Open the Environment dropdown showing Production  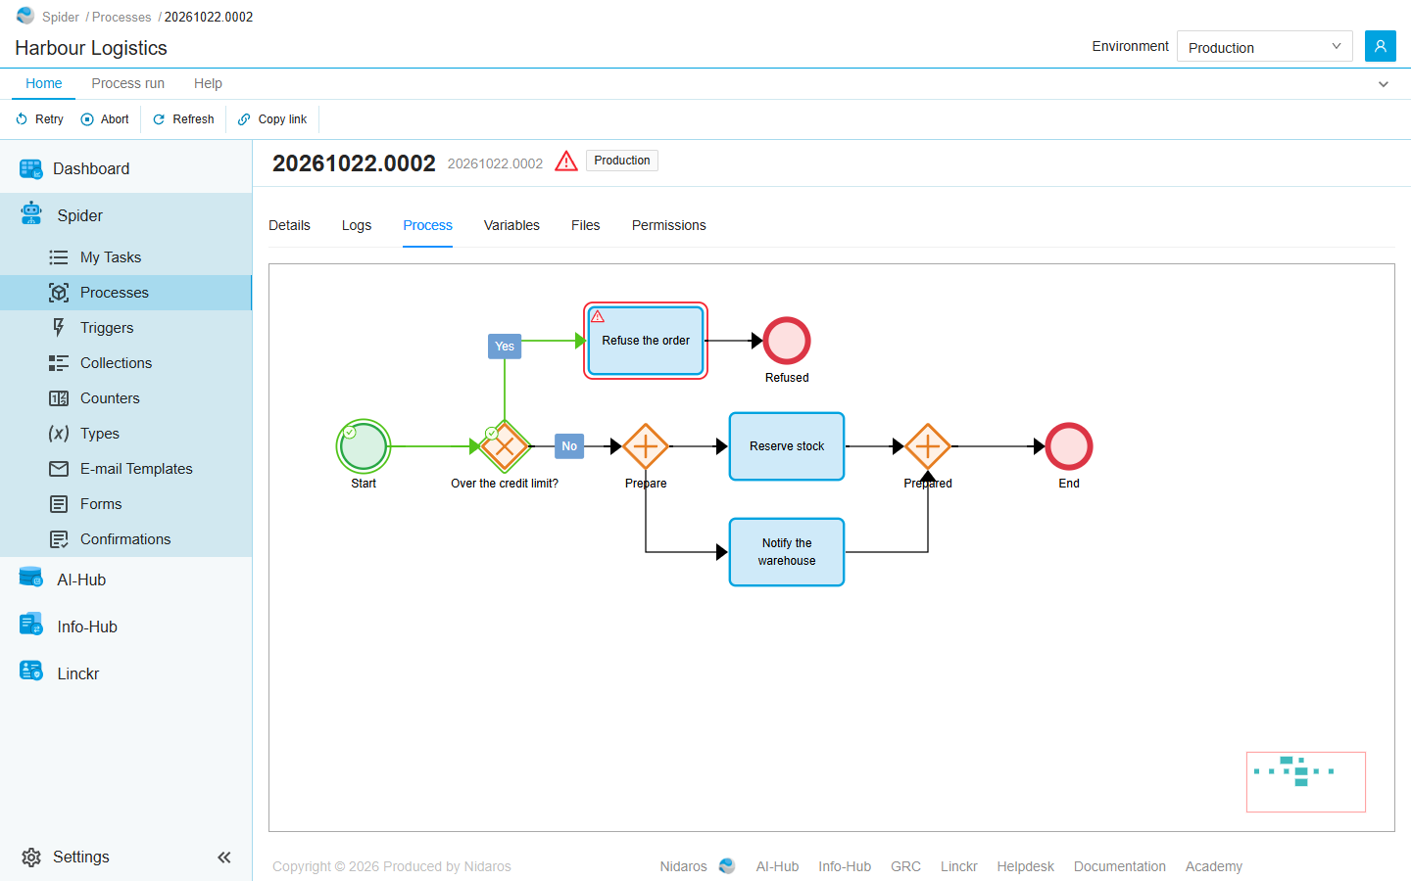click(1264, 47)
